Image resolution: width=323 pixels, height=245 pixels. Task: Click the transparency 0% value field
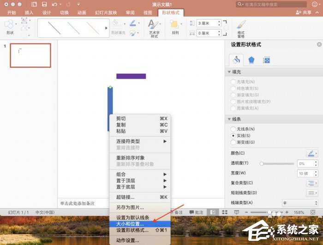click(x=305, y=163)
